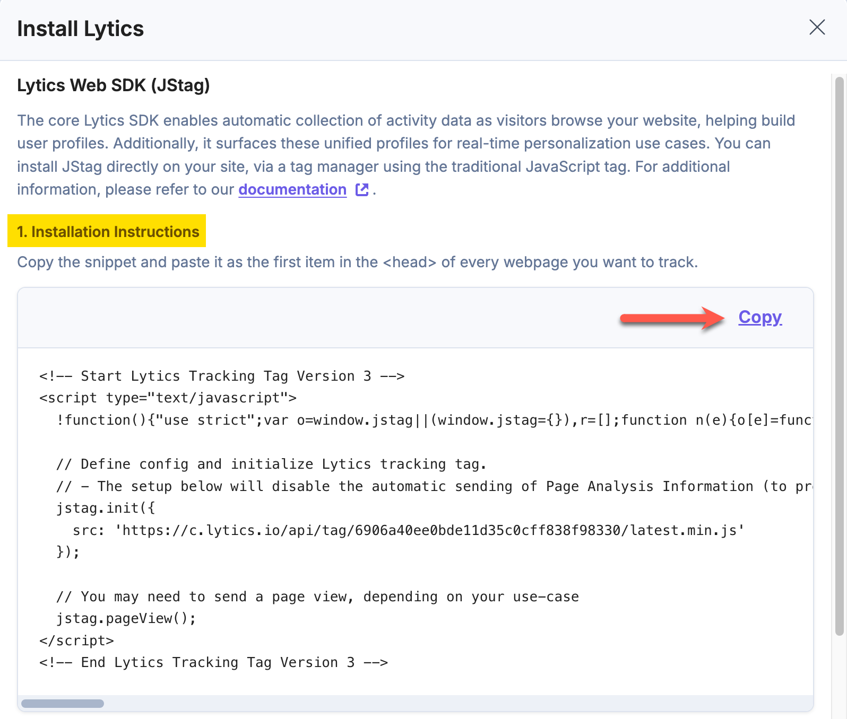Copy the Lytics tracking snippet
The image size is (847, 719).
(760, 317)
